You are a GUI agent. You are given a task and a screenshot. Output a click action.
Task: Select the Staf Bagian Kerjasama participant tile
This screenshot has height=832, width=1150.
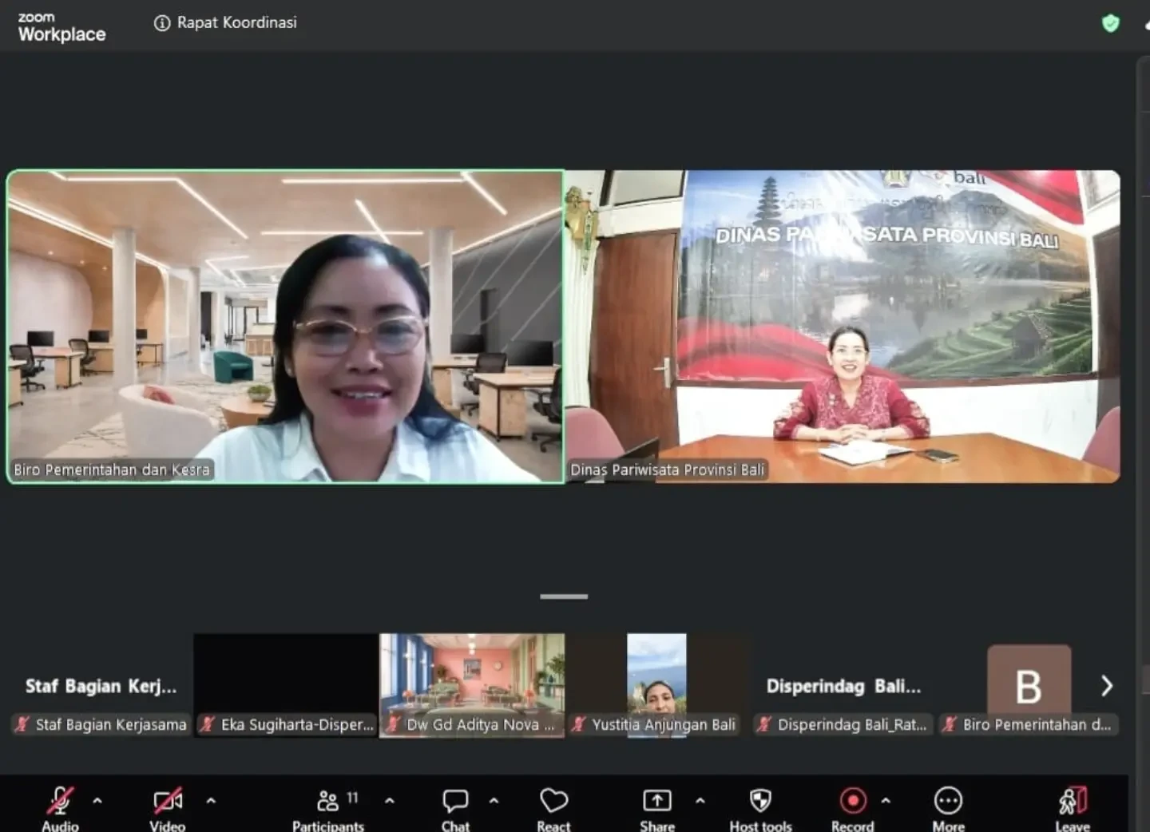[x=100, y=686]
